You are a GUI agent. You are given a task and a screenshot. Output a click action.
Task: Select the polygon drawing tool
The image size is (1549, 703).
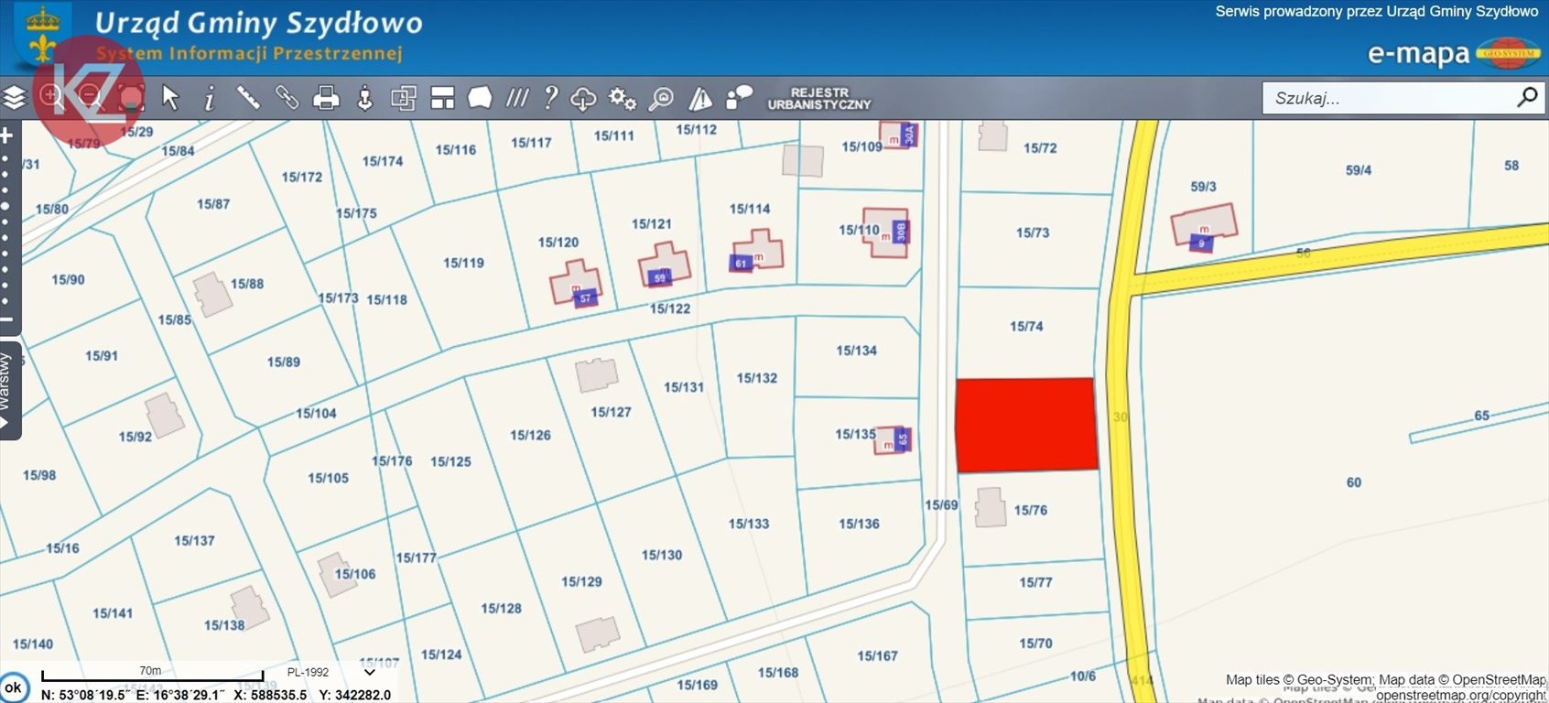(480, 97)
